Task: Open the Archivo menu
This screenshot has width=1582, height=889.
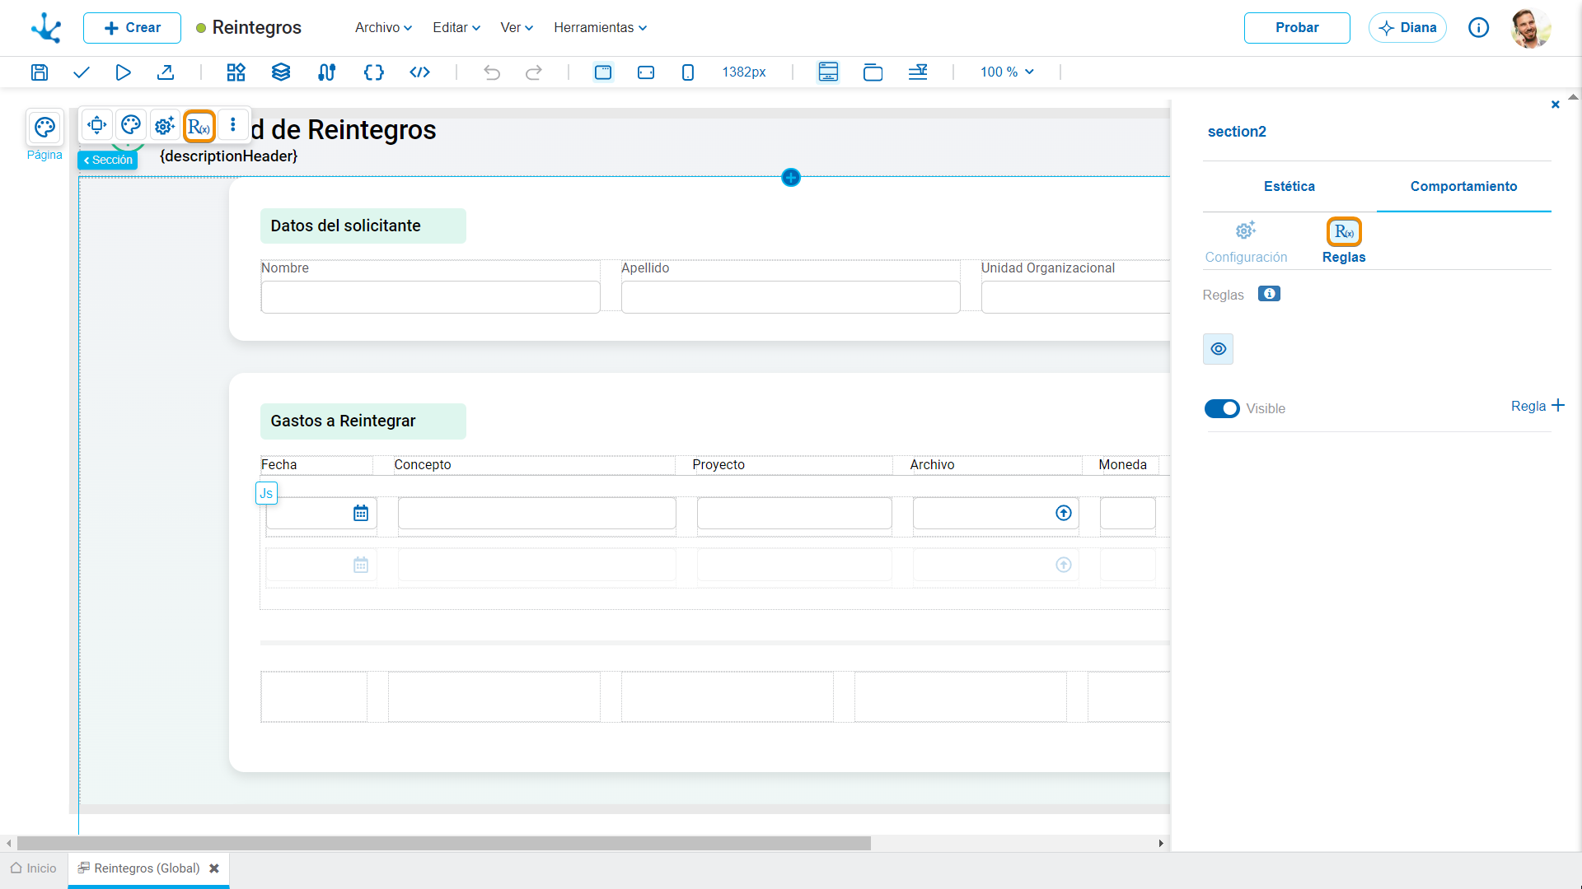Action: click(x=383, y=28)
